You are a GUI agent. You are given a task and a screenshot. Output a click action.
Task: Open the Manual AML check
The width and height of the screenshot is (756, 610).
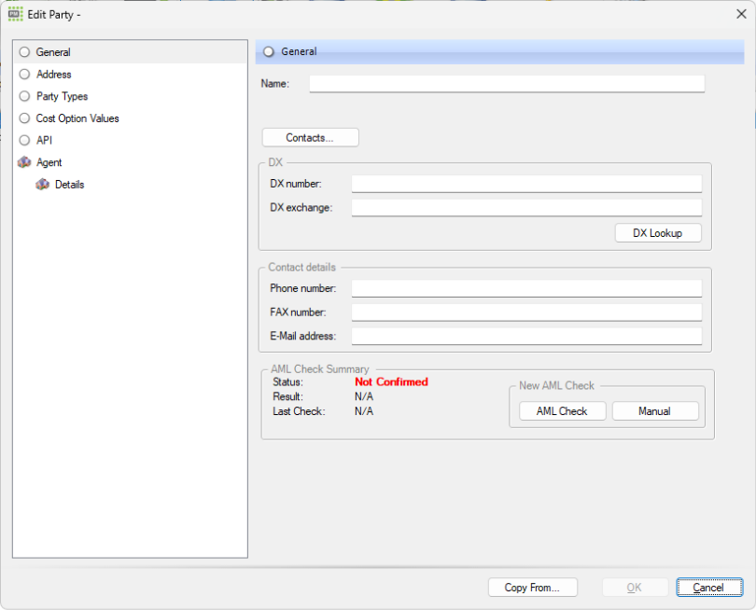[655, 410]
